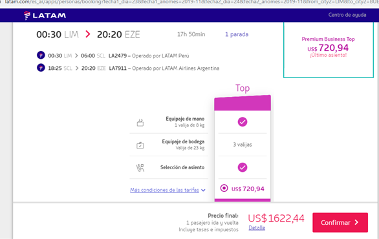Click the airline icon next to LA2479
This screenshot has height=239, width=379.
tap(41, 56)
